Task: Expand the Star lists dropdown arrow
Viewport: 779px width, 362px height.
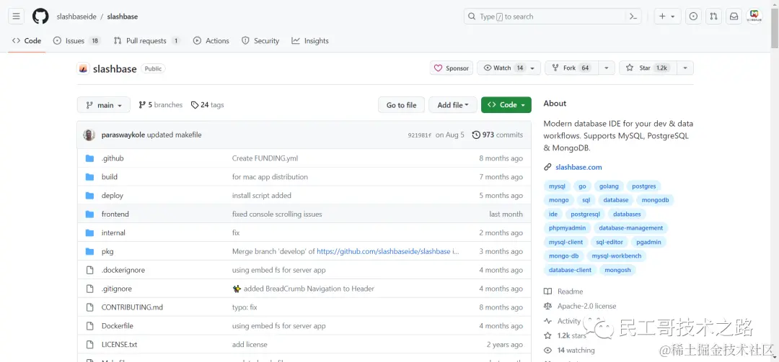Action: [x=685, y=68]
